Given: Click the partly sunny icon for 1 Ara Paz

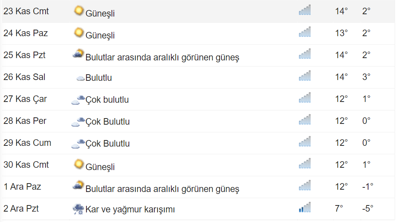Looking at the screenshot, I should (x=78, y=185).
